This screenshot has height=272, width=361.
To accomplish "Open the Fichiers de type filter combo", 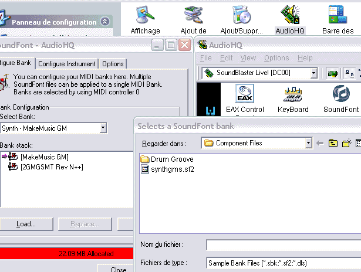I will pyautogui.click(x=284, y=263).
